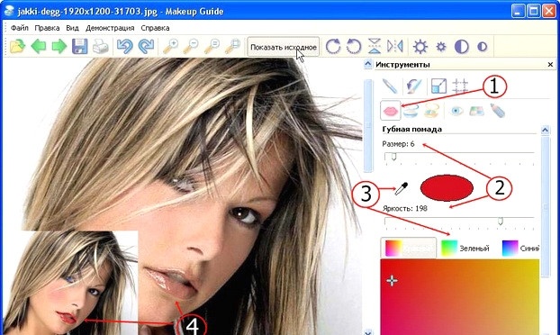Click the fourth magnifier icon with square

tap(233, 47)
